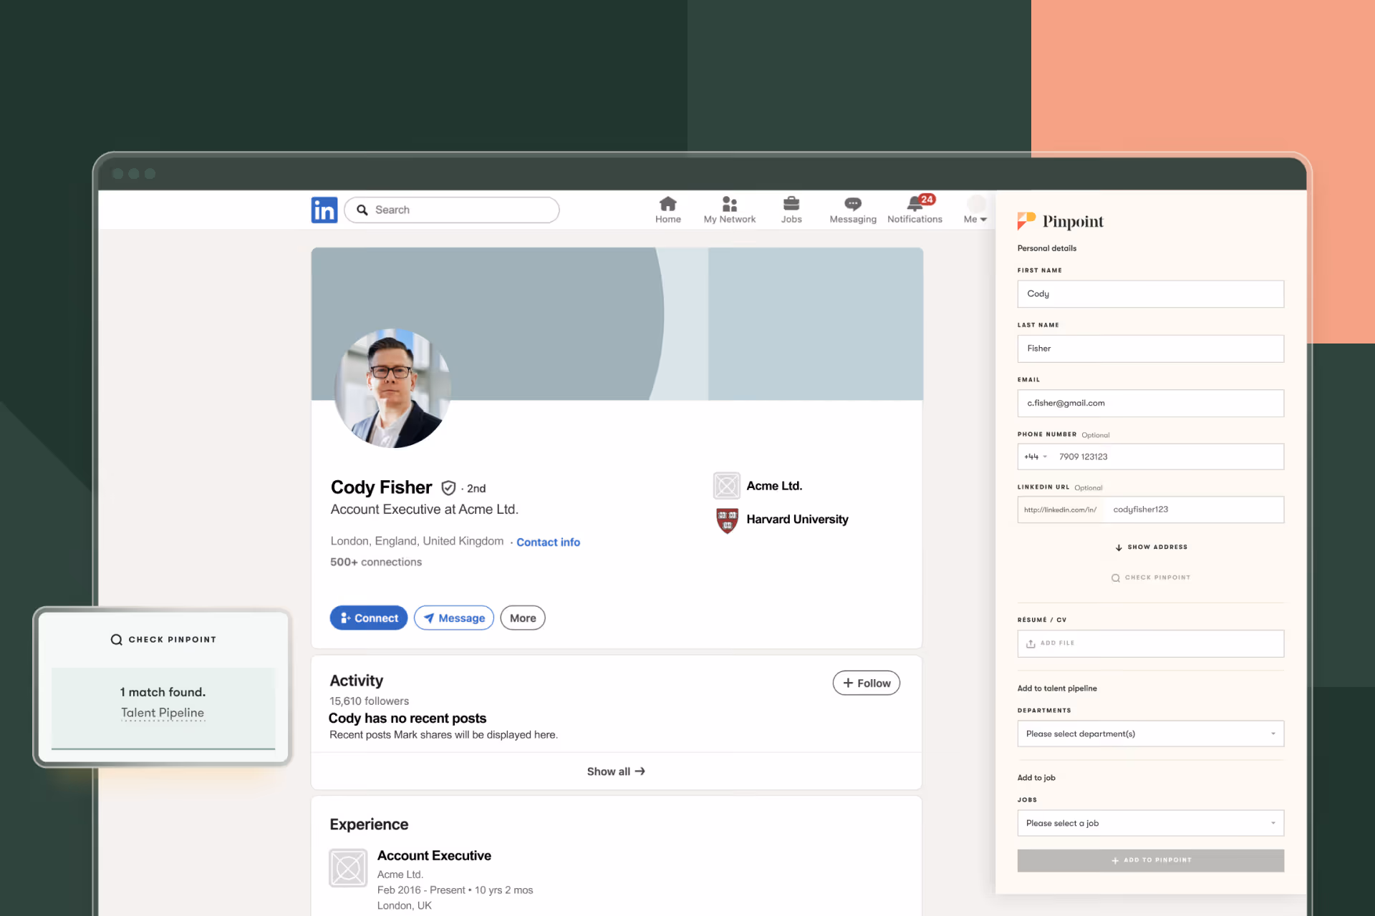This screenshot has height=916, width=1375.
Task: Click the Follow button in Activity
Action: click(x=867, y=683)
